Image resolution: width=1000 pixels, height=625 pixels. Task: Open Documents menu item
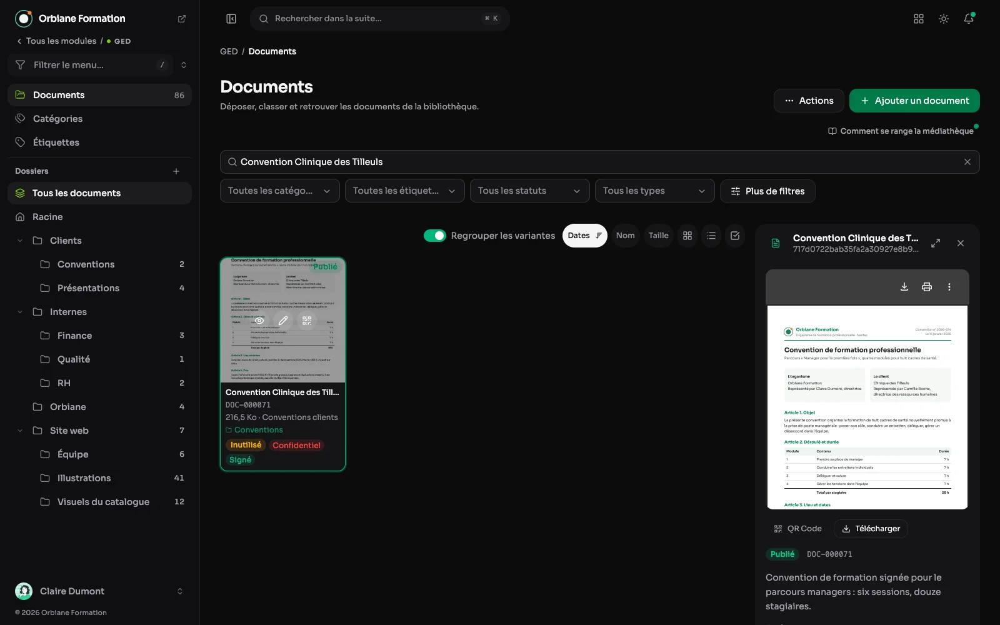click(x=100, y=95)
